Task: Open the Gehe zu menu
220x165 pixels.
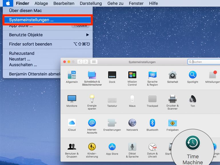Action: 115,3
